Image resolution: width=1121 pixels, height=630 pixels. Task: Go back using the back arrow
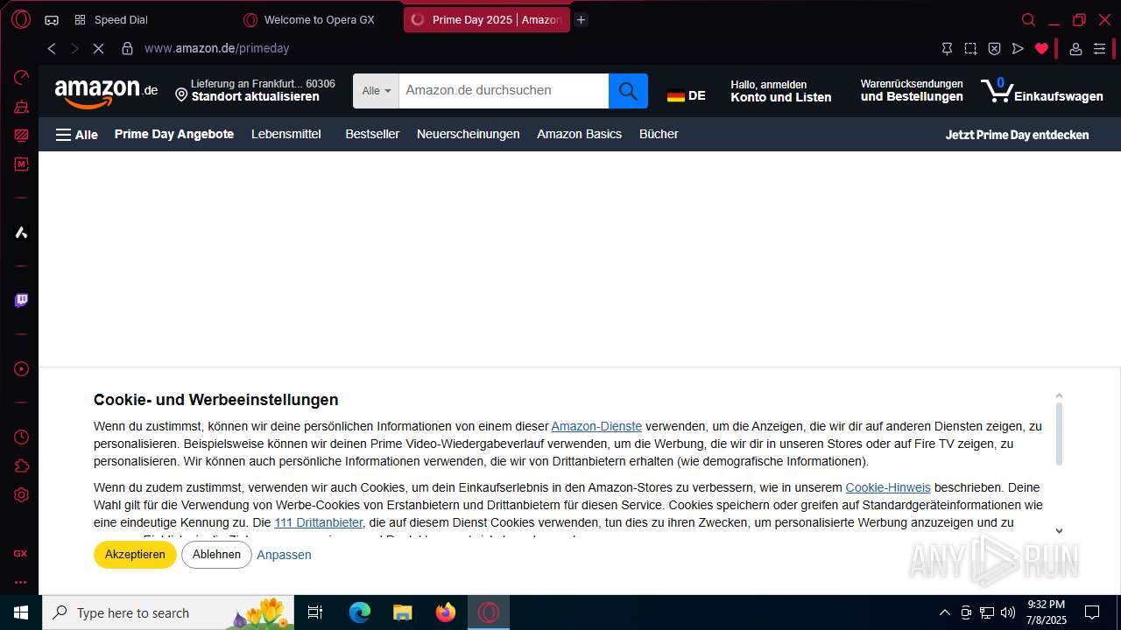point(52,49)
